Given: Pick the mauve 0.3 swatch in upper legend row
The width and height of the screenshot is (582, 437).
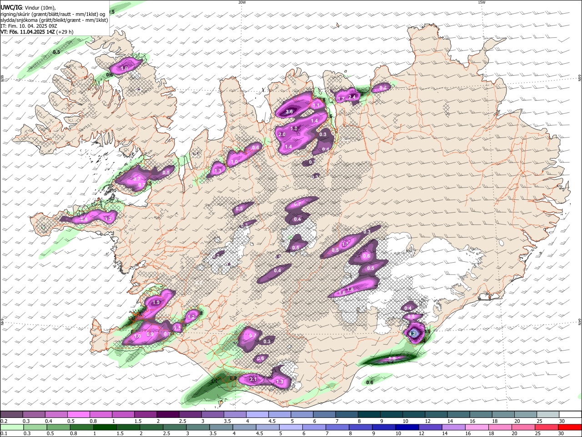Looking at the screenshot, I should [x=34, y=415].
